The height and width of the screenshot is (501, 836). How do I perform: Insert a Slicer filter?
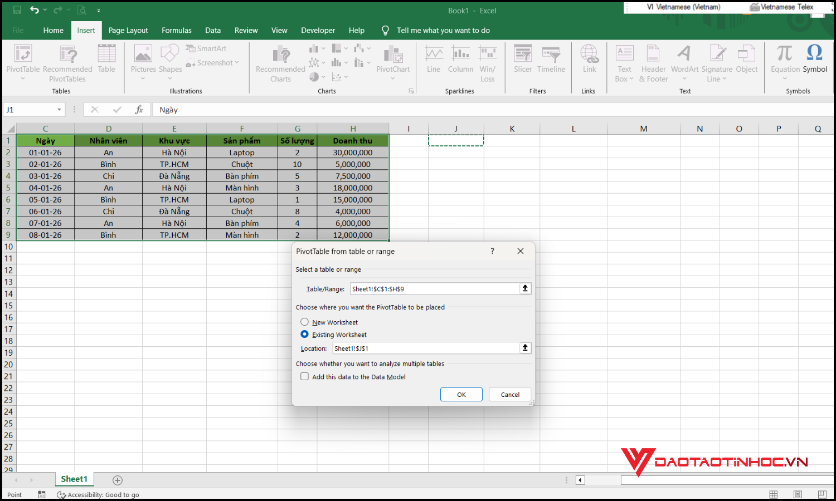point(522,61)
